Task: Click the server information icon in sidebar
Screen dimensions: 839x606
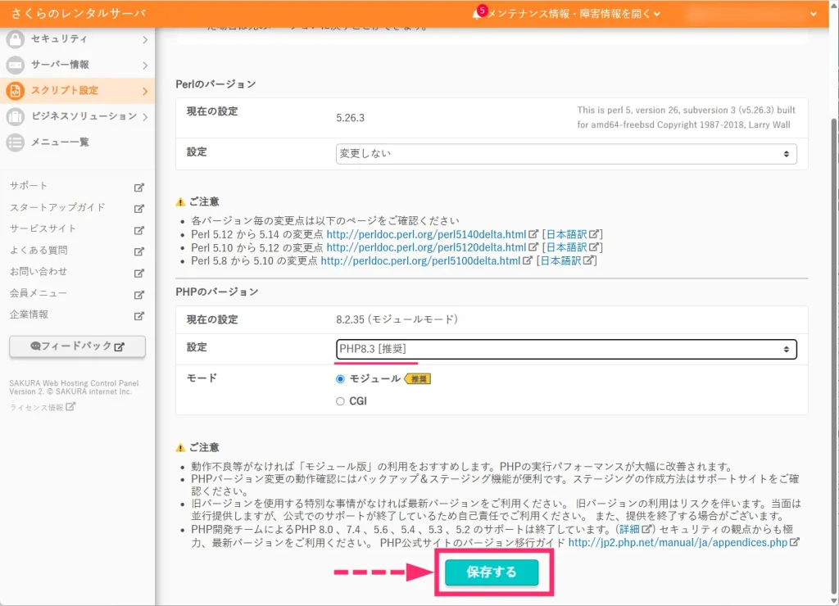Action: tap(16, 65)
